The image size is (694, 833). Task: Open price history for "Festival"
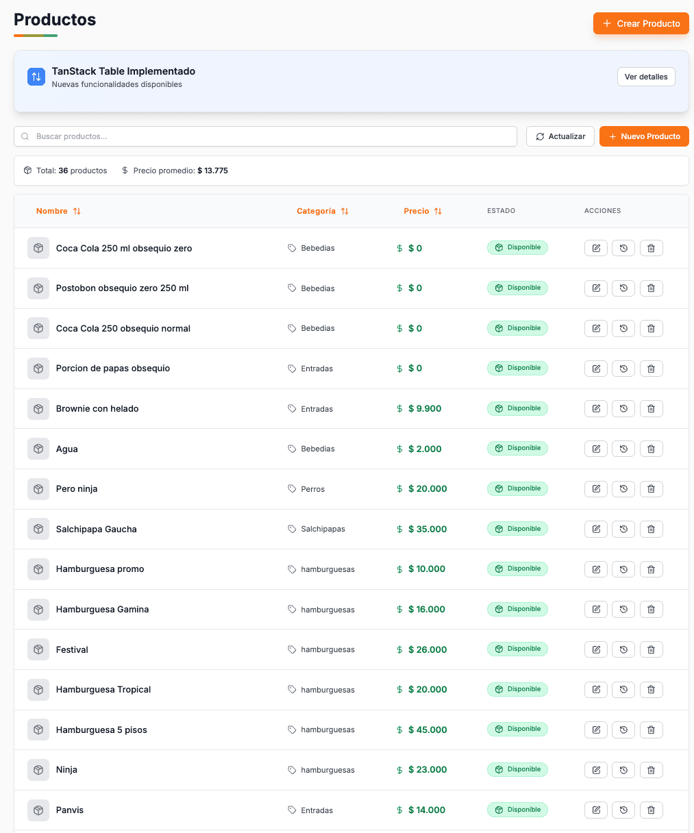pos(623,649)
